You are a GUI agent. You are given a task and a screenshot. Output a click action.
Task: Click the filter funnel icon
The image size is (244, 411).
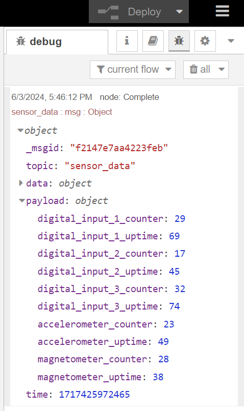(x=101, y=70)
